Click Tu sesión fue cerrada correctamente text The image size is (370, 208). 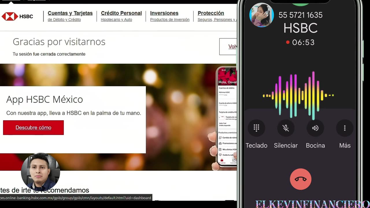click(x=49, y=54)
